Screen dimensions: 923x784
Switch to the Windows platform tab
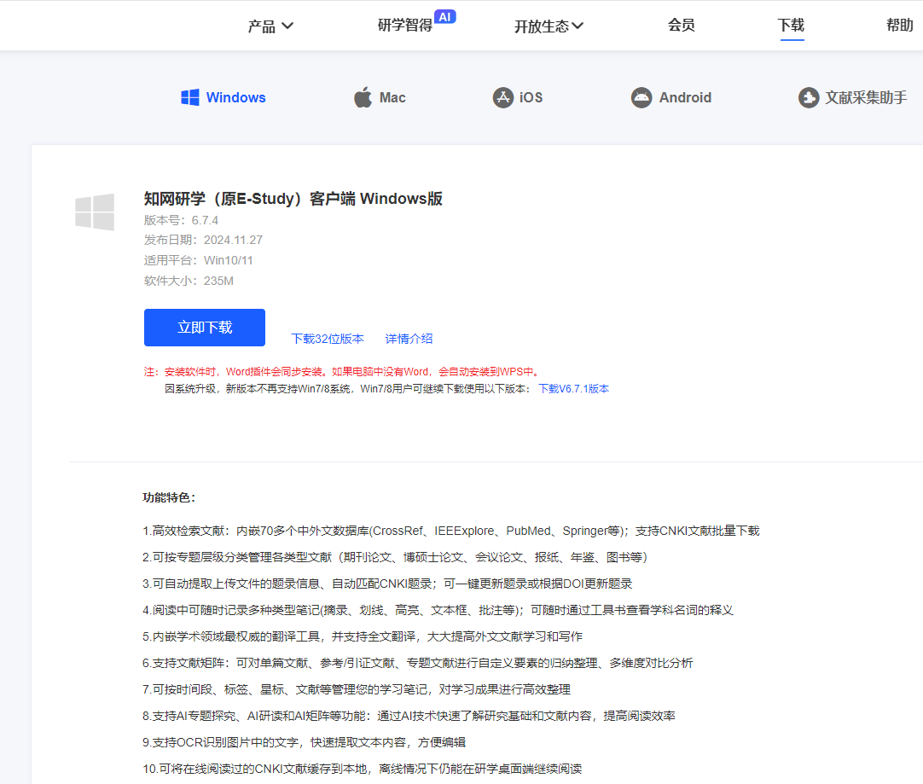click(223, 97)
